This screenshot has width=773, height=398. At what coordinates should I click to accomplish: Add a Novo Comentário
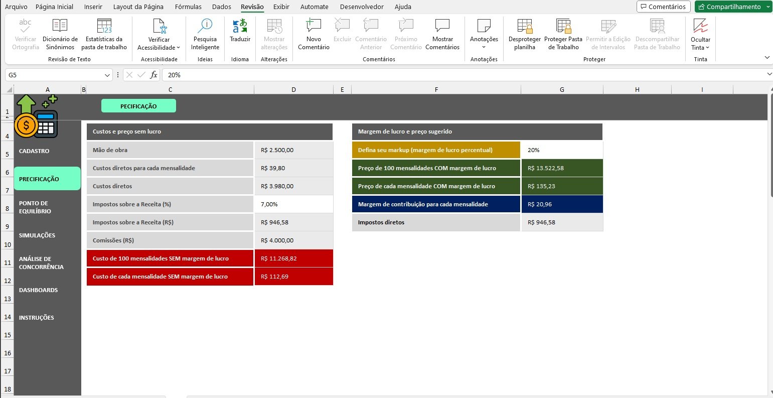(314, 26)
